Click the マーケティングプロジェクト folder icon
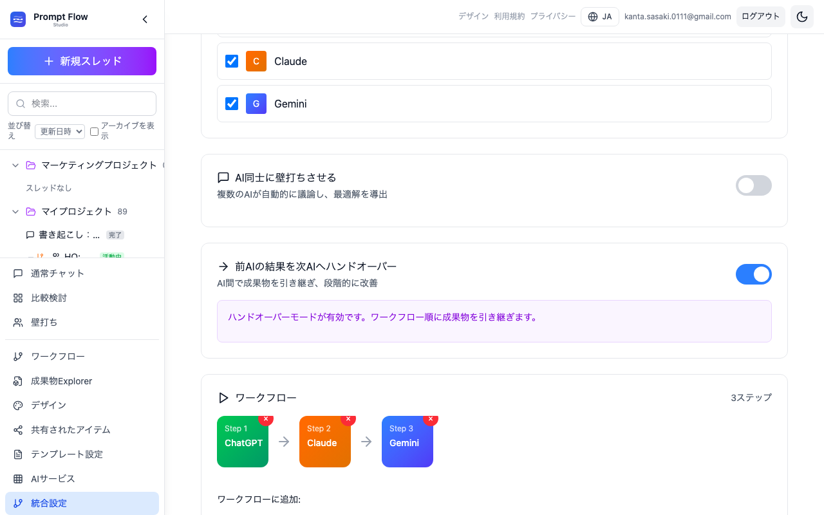This screenshot has width=824, height=515. [31, 165]
